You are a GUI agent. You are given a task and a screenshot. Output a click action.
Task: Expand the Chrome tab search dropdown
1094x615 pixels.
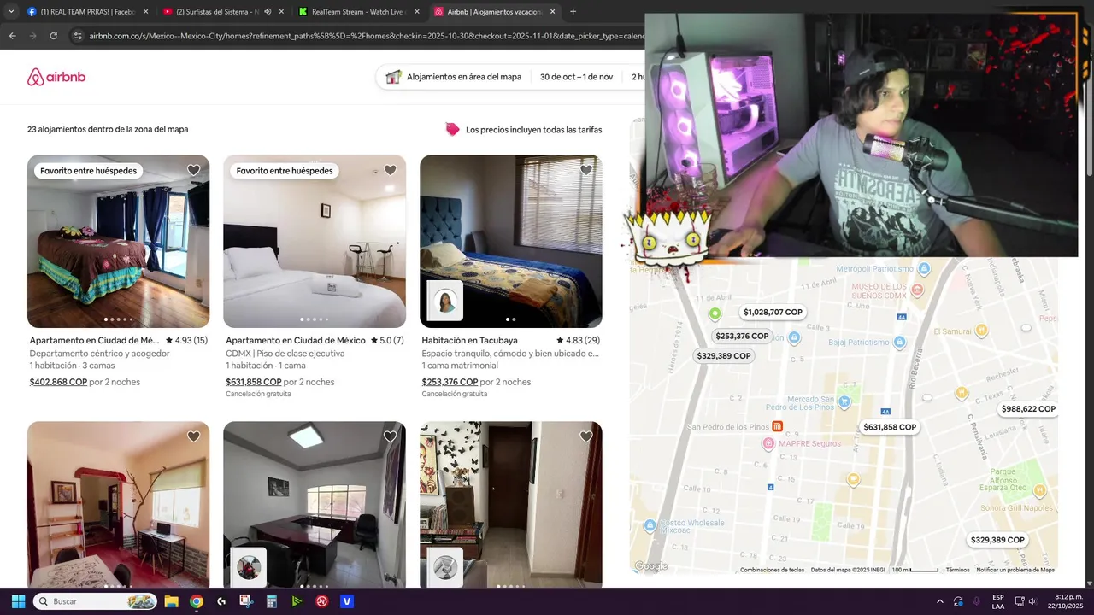pos(11,12)
